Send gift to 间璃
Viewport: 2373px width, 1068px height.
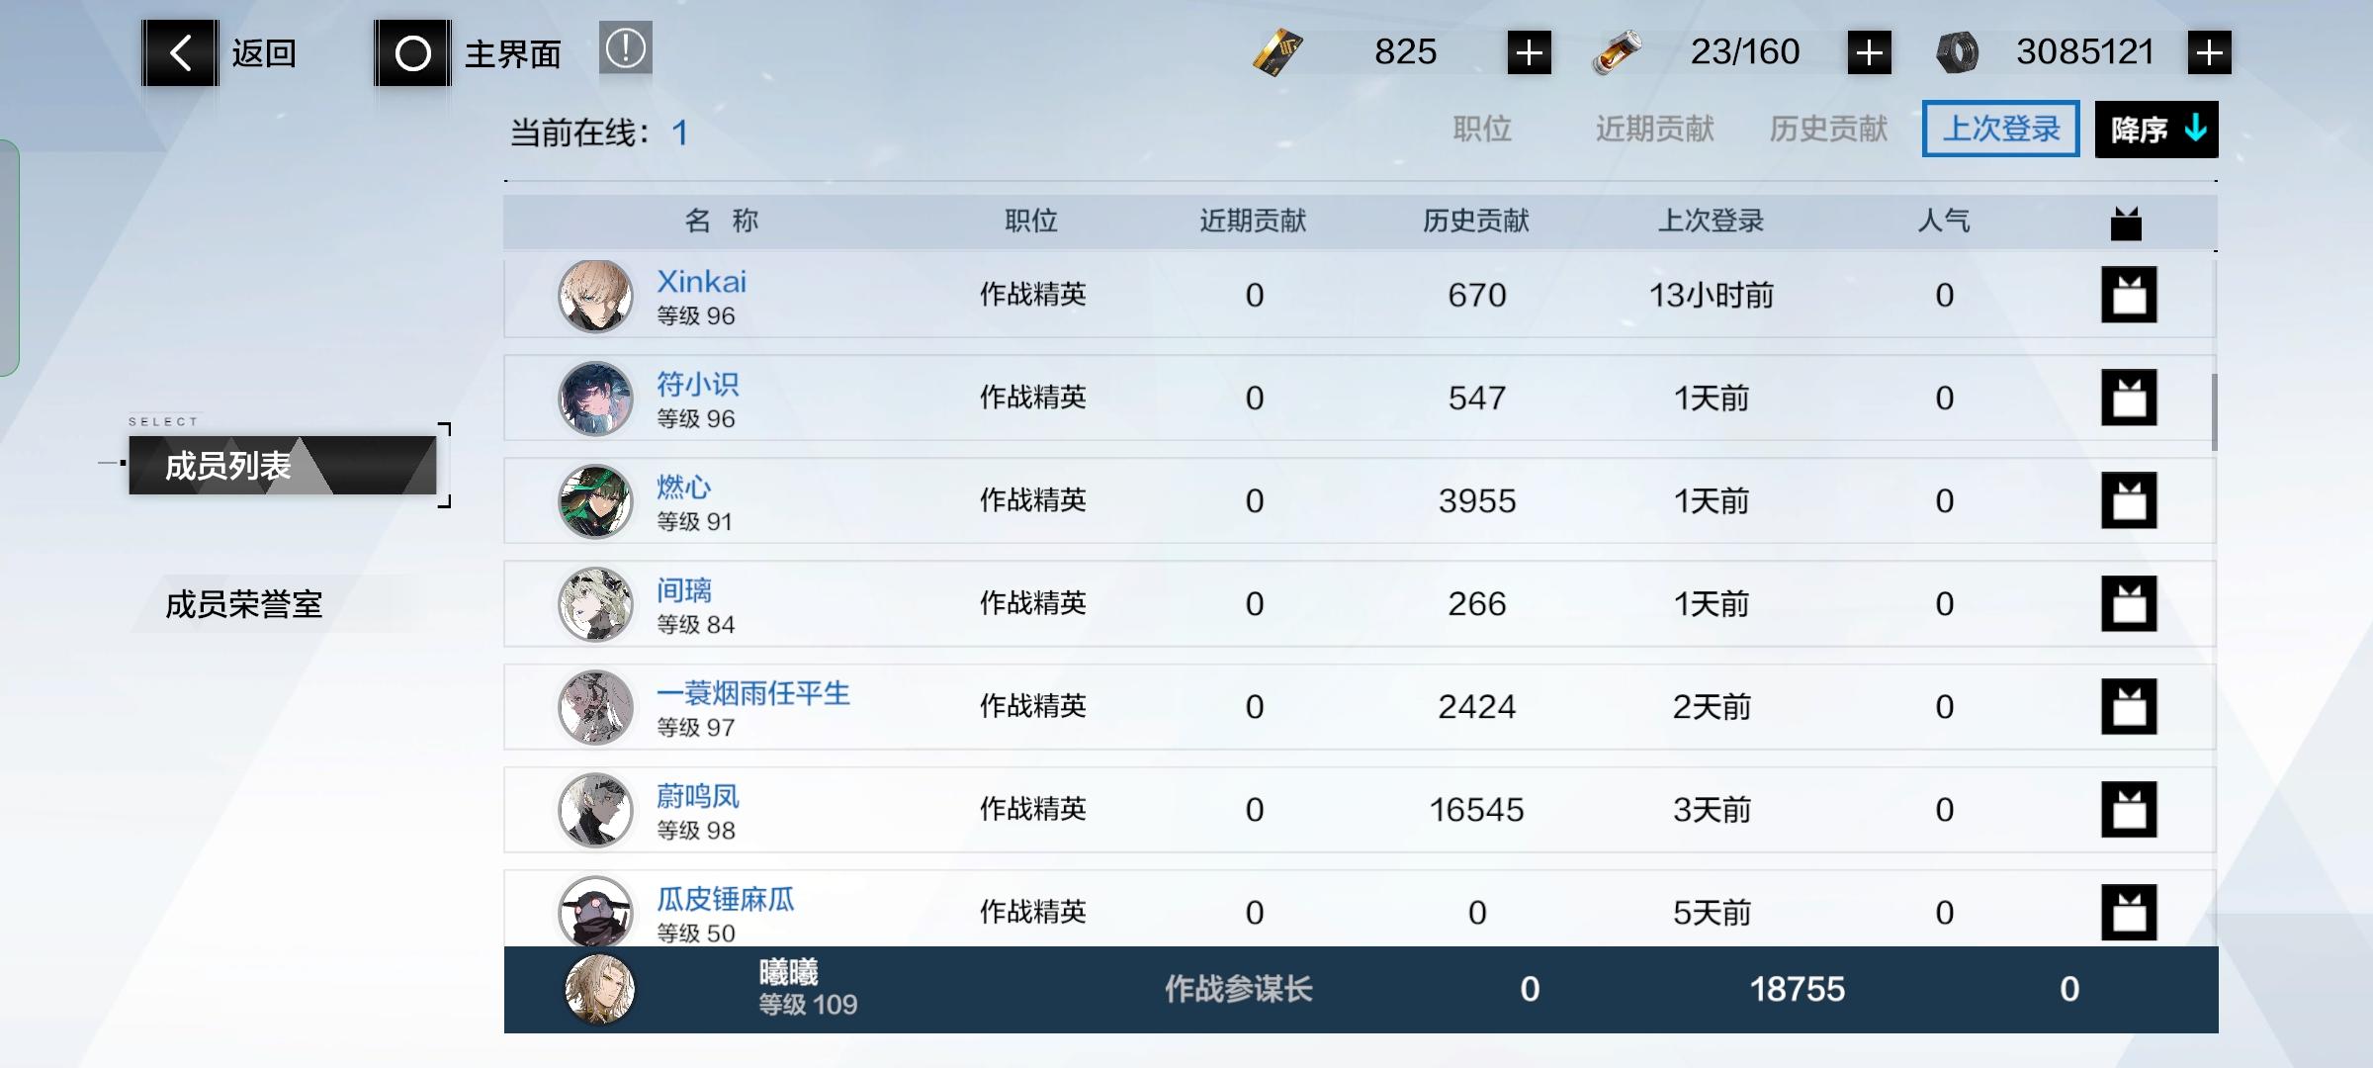point(2129,603)
